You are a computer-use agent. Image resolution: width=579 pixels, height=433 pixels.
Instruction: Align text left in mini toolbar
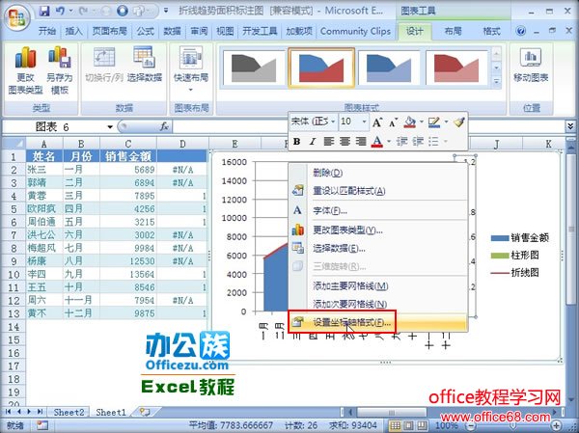point(328,142)
